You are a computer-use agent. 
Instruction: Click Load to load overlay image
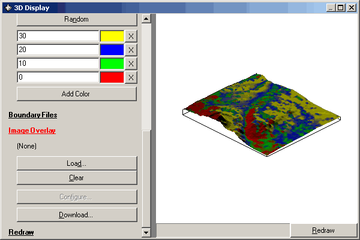pos(77,163)
